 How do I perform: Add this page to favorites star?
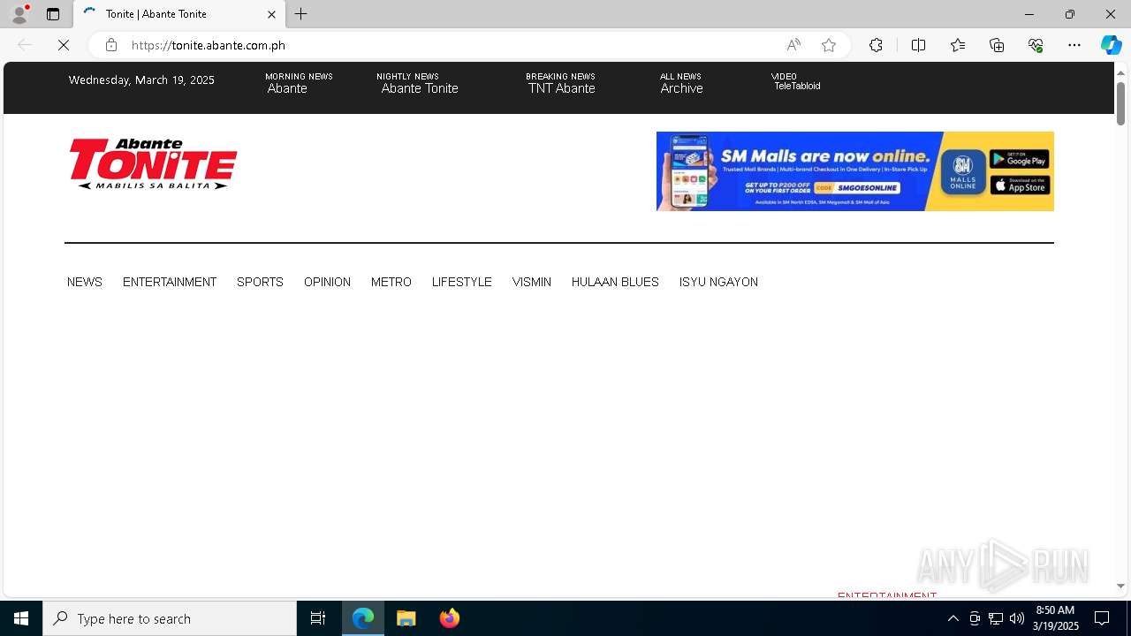(829, 45)
